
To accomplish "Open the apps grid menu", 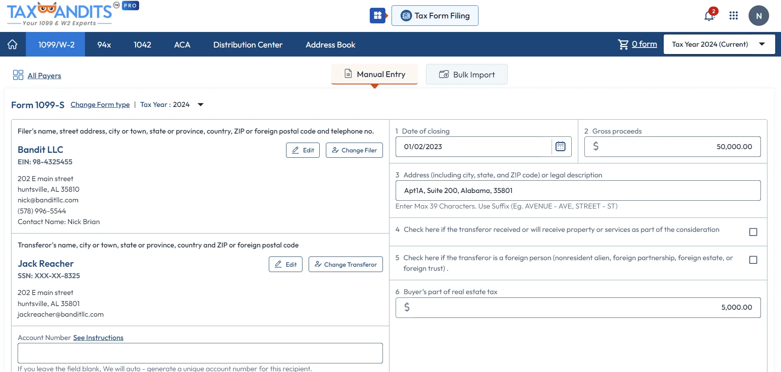I will tap(733, 16).
